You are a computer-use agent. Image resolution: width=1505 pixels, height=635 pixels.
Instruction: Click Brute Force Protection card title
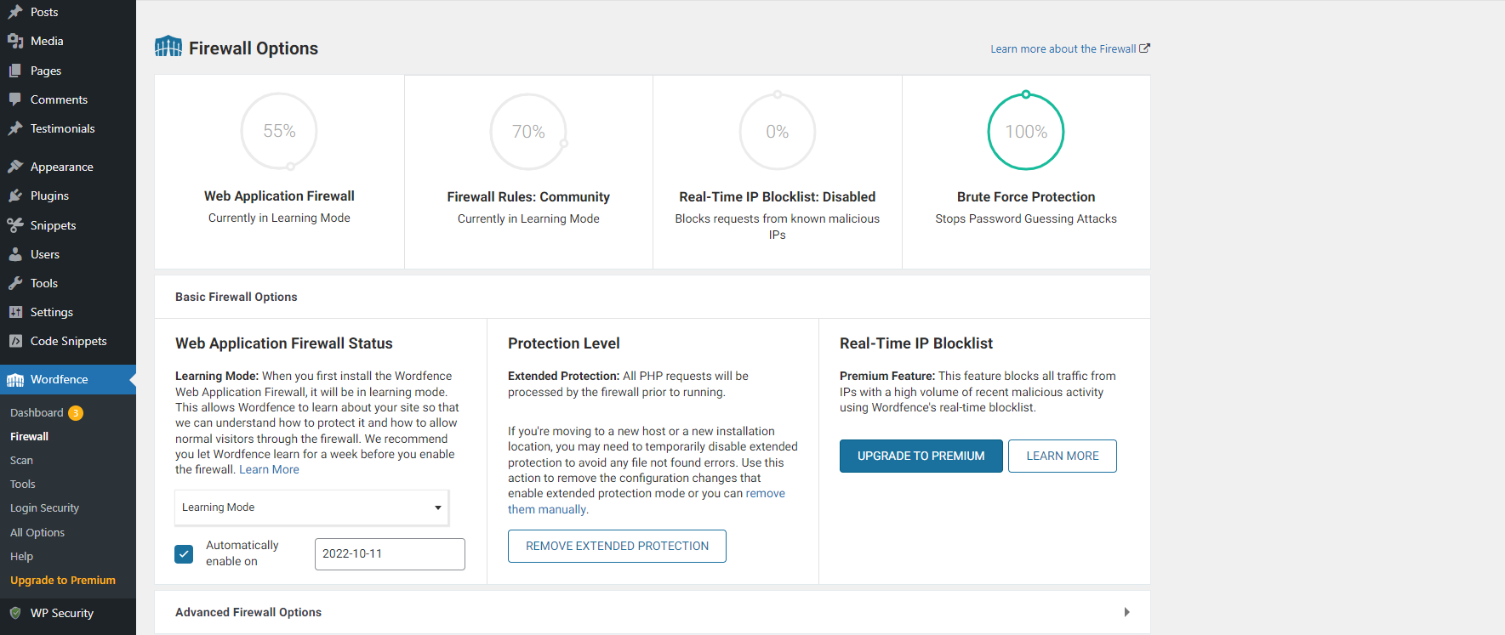click(x=1026, y=196)
